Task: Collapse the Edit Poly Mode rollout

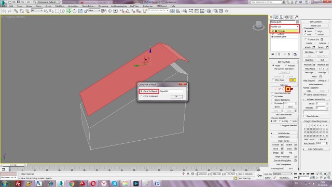Action: tap(284, 62)
